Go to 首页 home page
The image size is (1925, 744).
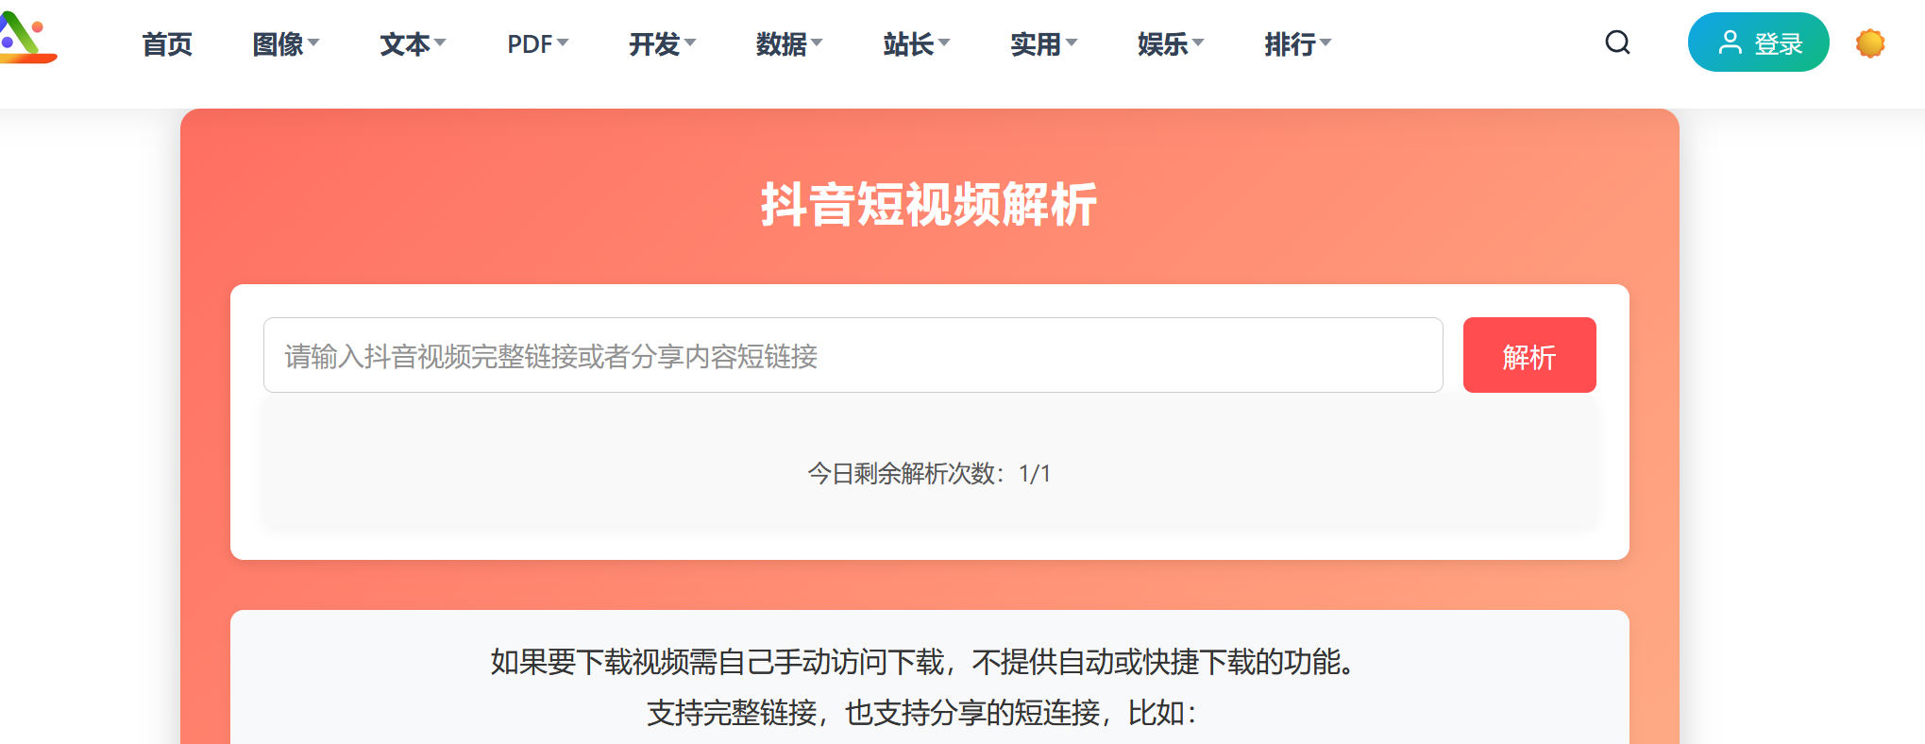(x=167, y=44)
